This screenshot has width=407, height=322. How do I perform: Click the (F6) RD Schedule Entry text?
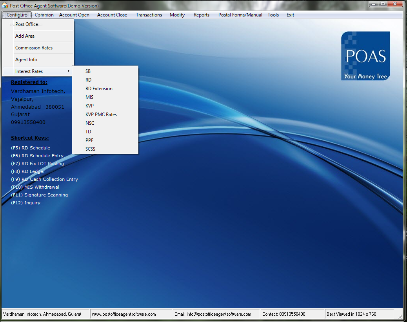pyautogui.click(x=37, y=156)
